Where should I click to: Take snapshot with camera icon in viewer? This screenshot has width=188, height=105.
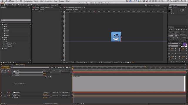[84, 62]
